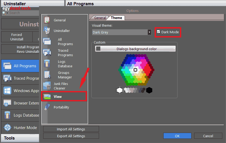Click the Traced Programs options icon
Screen dimensions: 226x143
click(47, 53)
